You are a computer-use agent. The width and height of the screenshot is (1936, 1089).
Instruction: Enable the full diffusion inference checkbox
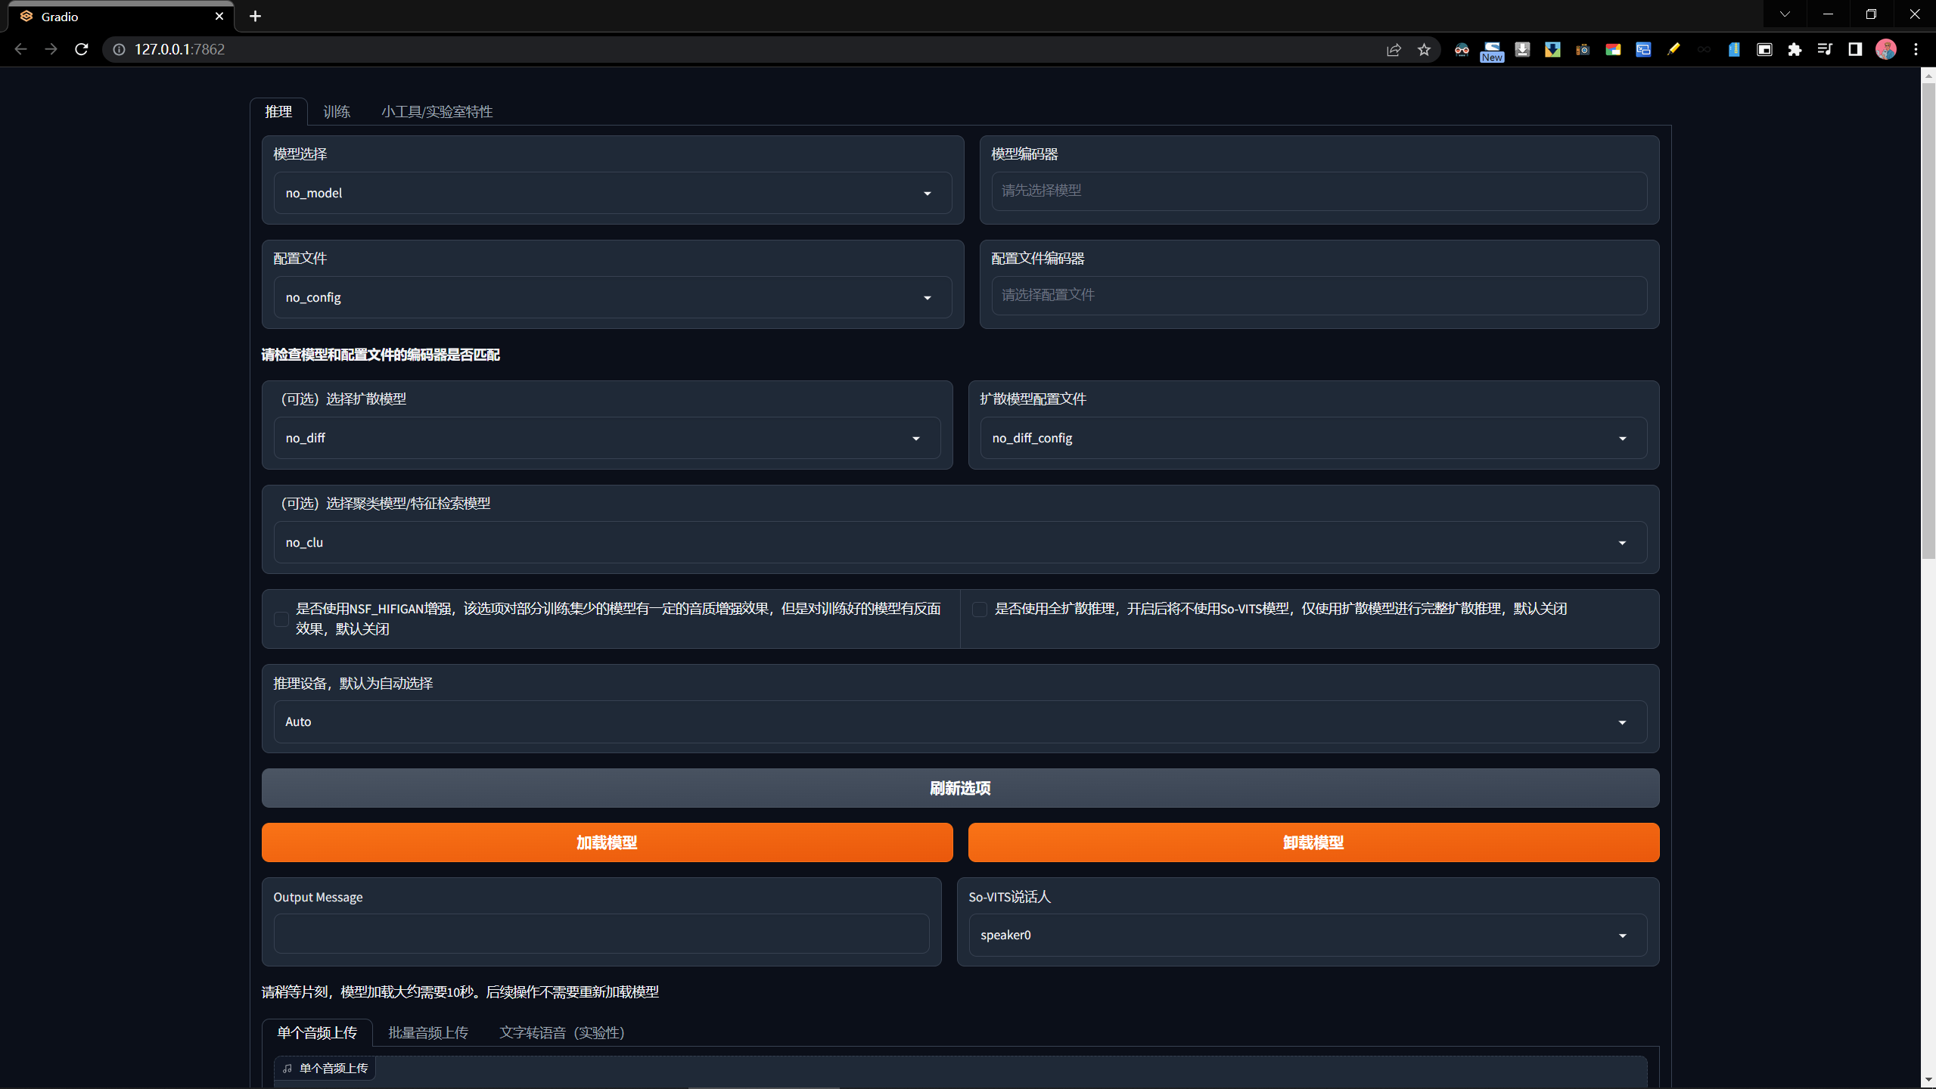(x=979, y=609)
